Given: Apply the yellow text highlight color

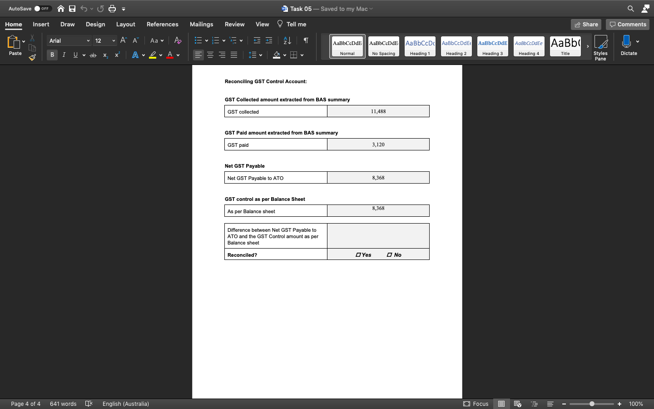Looking at the screenshot, I should 153,55.
